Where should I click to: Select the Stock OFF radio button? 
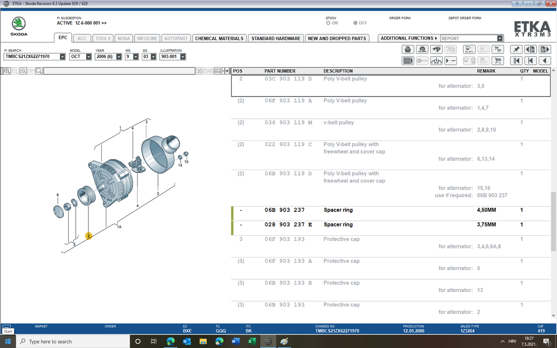tap(356, 23)
